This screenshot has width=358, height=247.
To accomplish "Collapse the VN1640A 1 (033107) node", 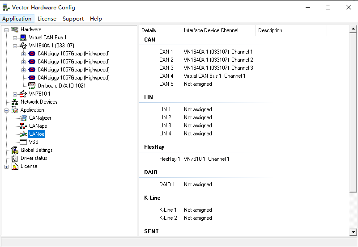I will [x=15, y=46].
